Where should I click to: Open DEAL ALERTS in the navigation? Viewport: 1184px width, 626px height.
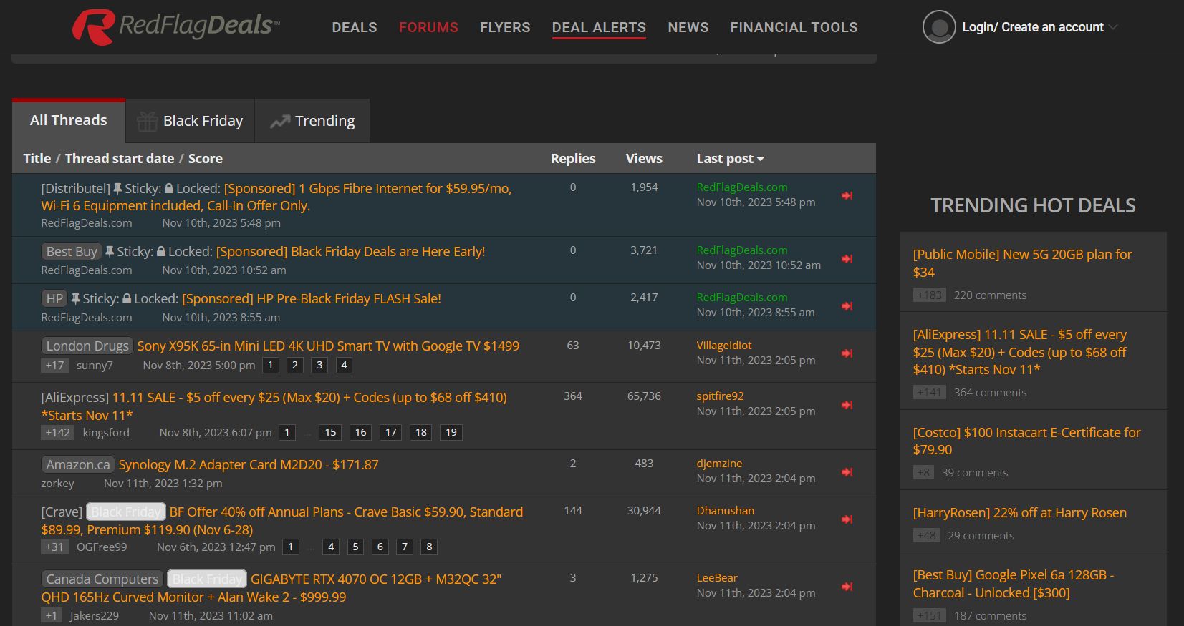tap(599, 27)
